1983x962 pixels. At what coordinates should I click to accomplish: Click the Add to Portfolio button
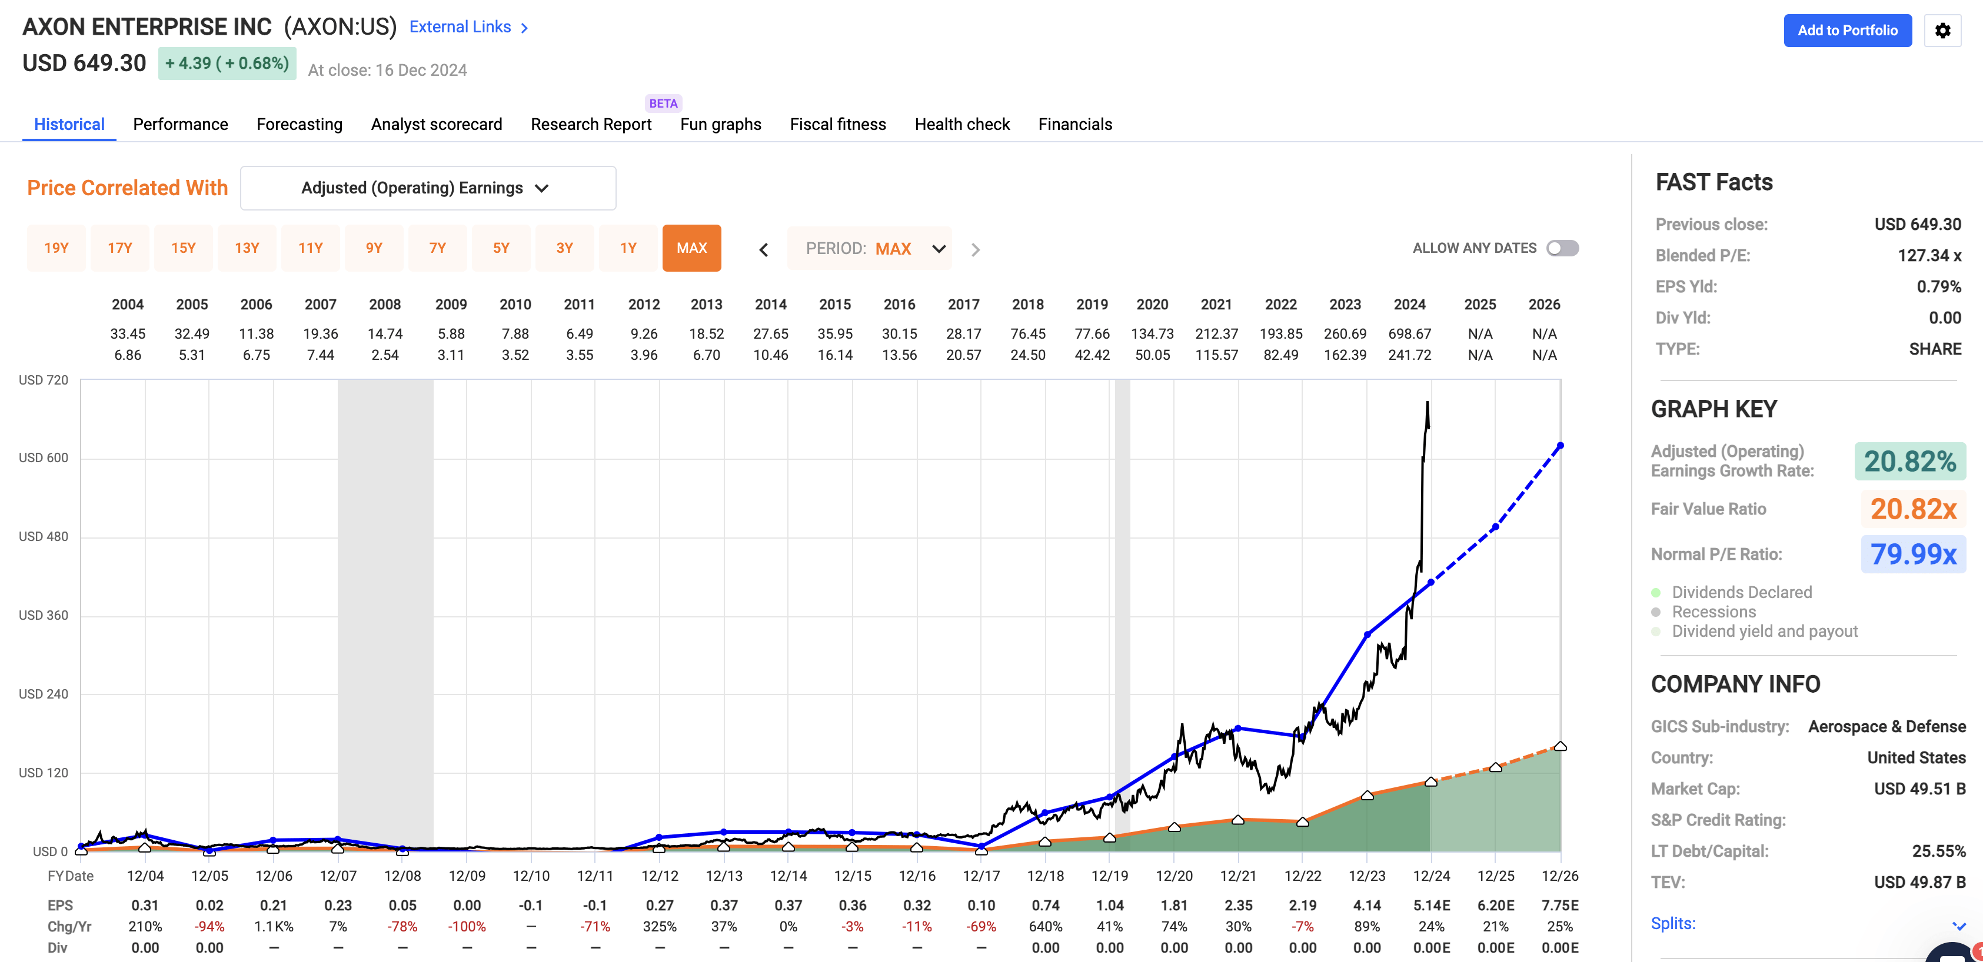(1848, 30)
